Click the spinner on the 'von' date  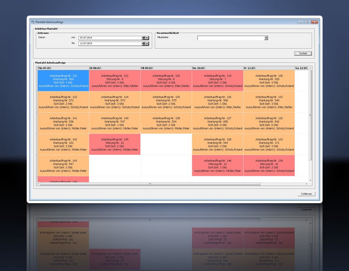coord(143,38)
